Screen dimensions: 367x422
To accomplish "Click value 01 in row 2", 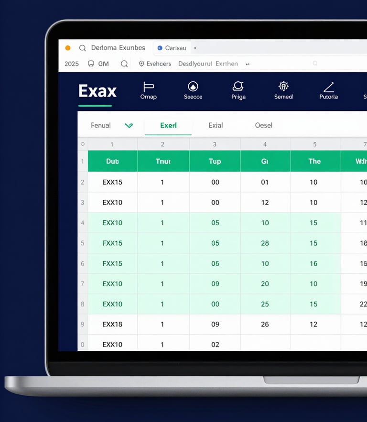I will pos(265,182).
